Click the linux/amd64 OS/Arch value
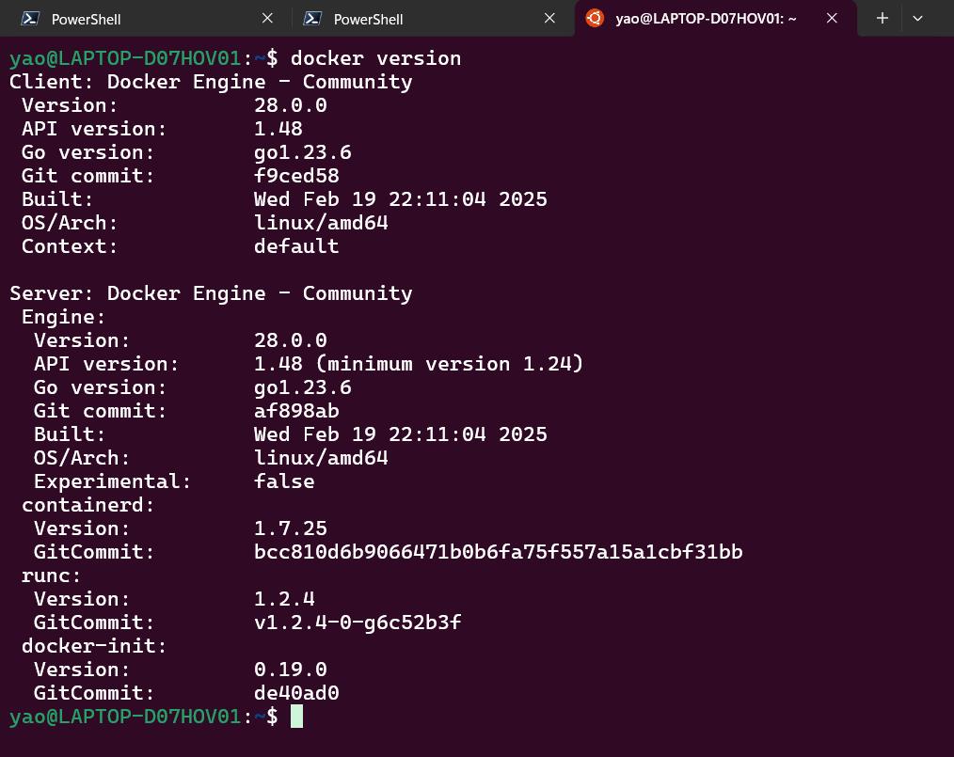This screenshot has height=757, width=954. (321, 222)
